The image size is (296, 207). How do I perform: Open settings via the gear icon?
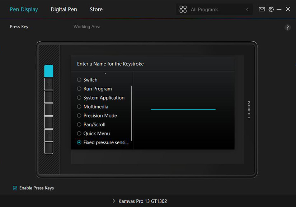coord(271,9)
